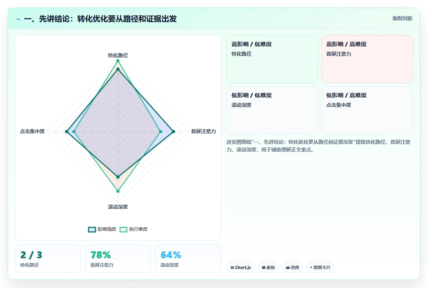Click the dark 影响强度 point on the 点击集中度 axis

66,132
